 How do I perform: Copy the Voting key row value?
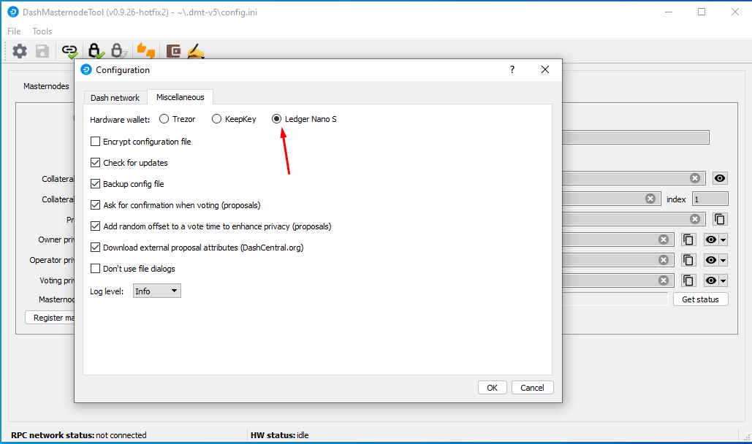(688, 280)
